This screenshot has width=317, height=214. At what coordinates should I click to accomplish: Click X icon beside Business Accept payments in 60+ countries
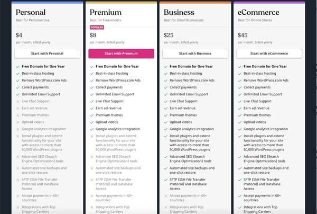pyautogui.click(x=166, y=196)
